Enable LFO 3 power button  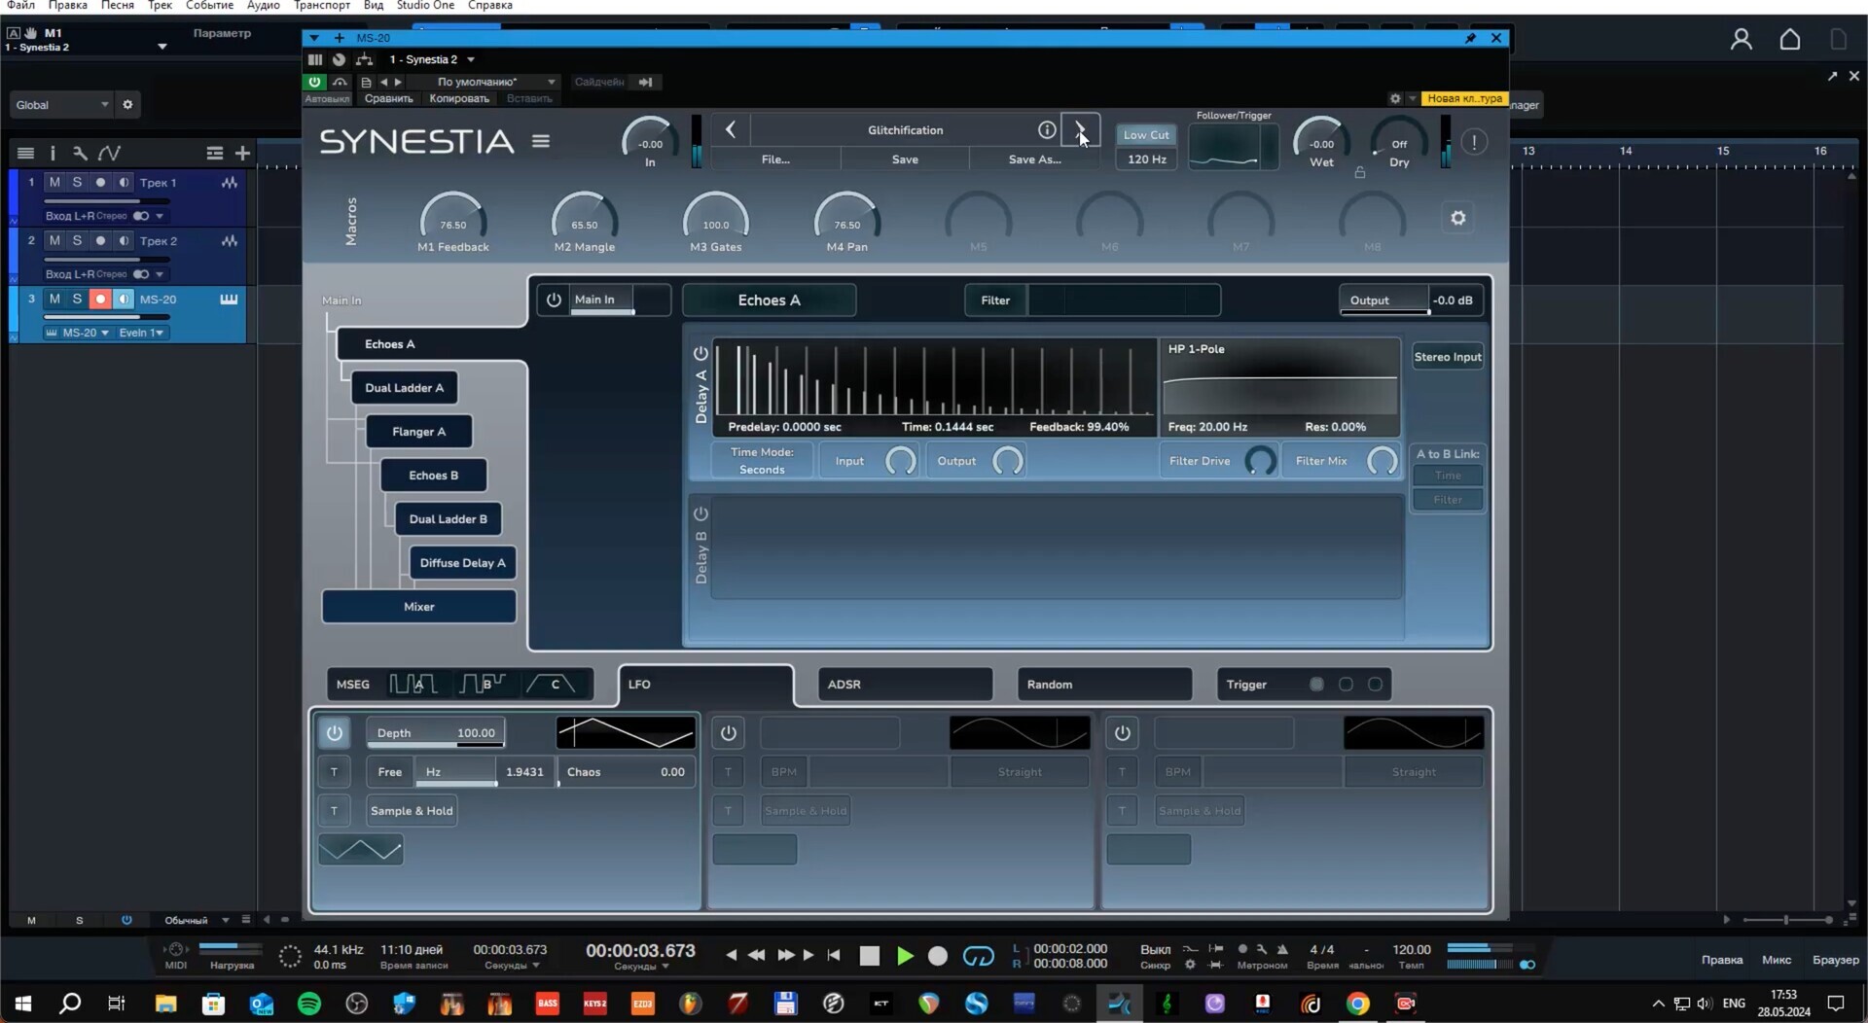click(x=1122, y=732)
